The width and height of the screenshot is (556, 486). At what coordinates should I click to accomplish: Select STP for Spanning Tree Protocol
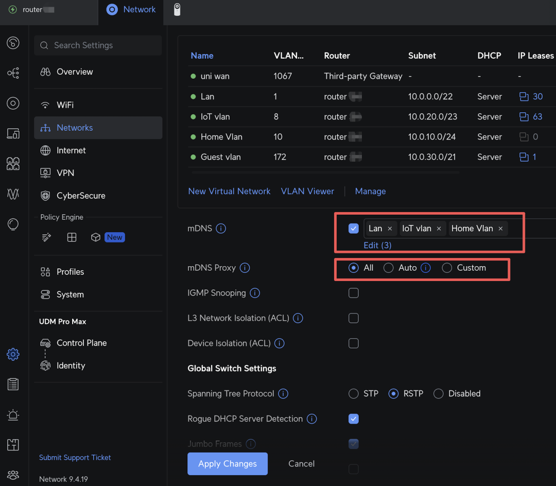point(354,393)
